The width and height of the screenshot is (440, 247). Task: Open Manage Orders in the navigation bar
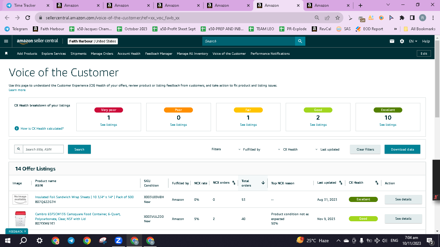[102, 53]
